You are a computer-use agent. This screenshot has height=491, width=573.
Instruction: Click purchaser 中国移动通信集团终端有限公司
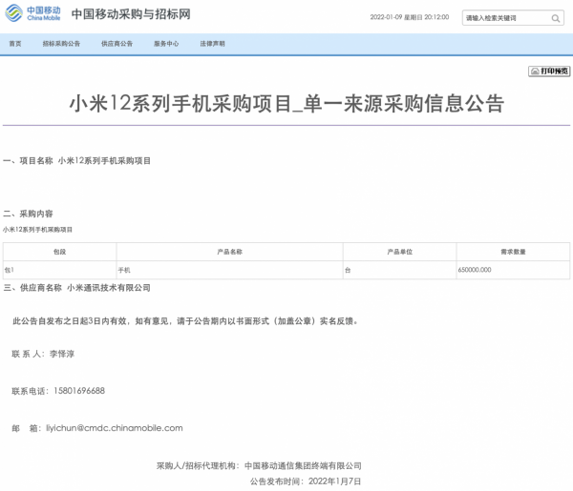click(303, 466)
